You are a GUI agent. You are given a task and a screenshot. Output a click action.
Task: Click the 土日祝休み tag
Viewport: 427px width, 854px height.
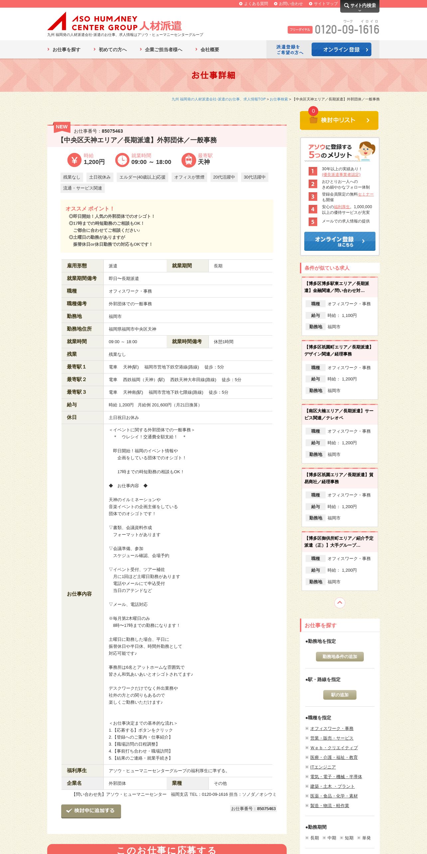[x=100, y=177]
